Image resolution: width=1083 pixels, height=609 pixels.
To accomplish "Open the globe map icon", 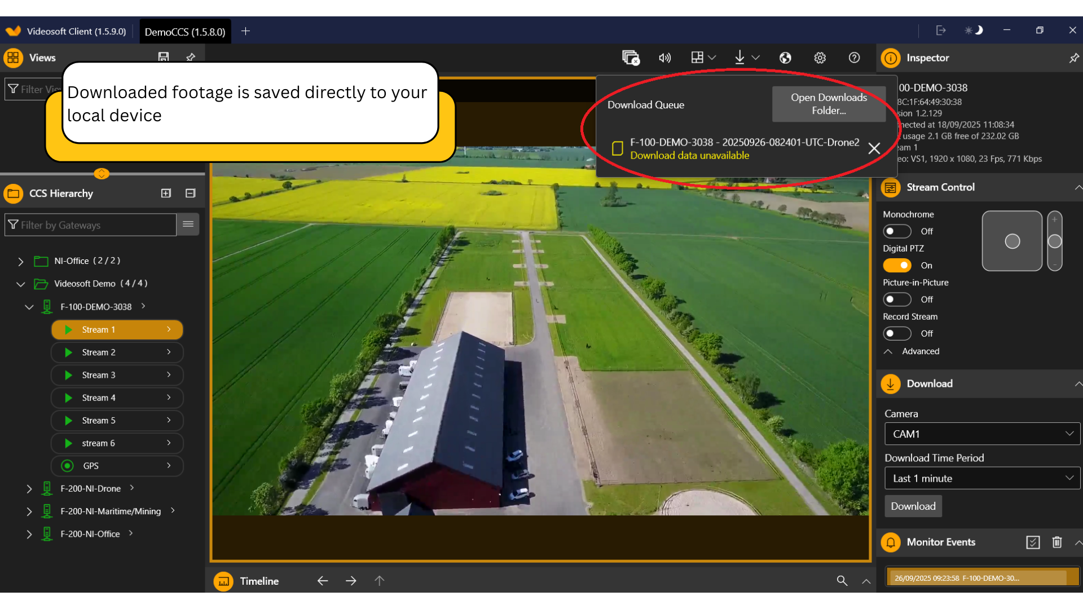I will (x=785, y=58).
